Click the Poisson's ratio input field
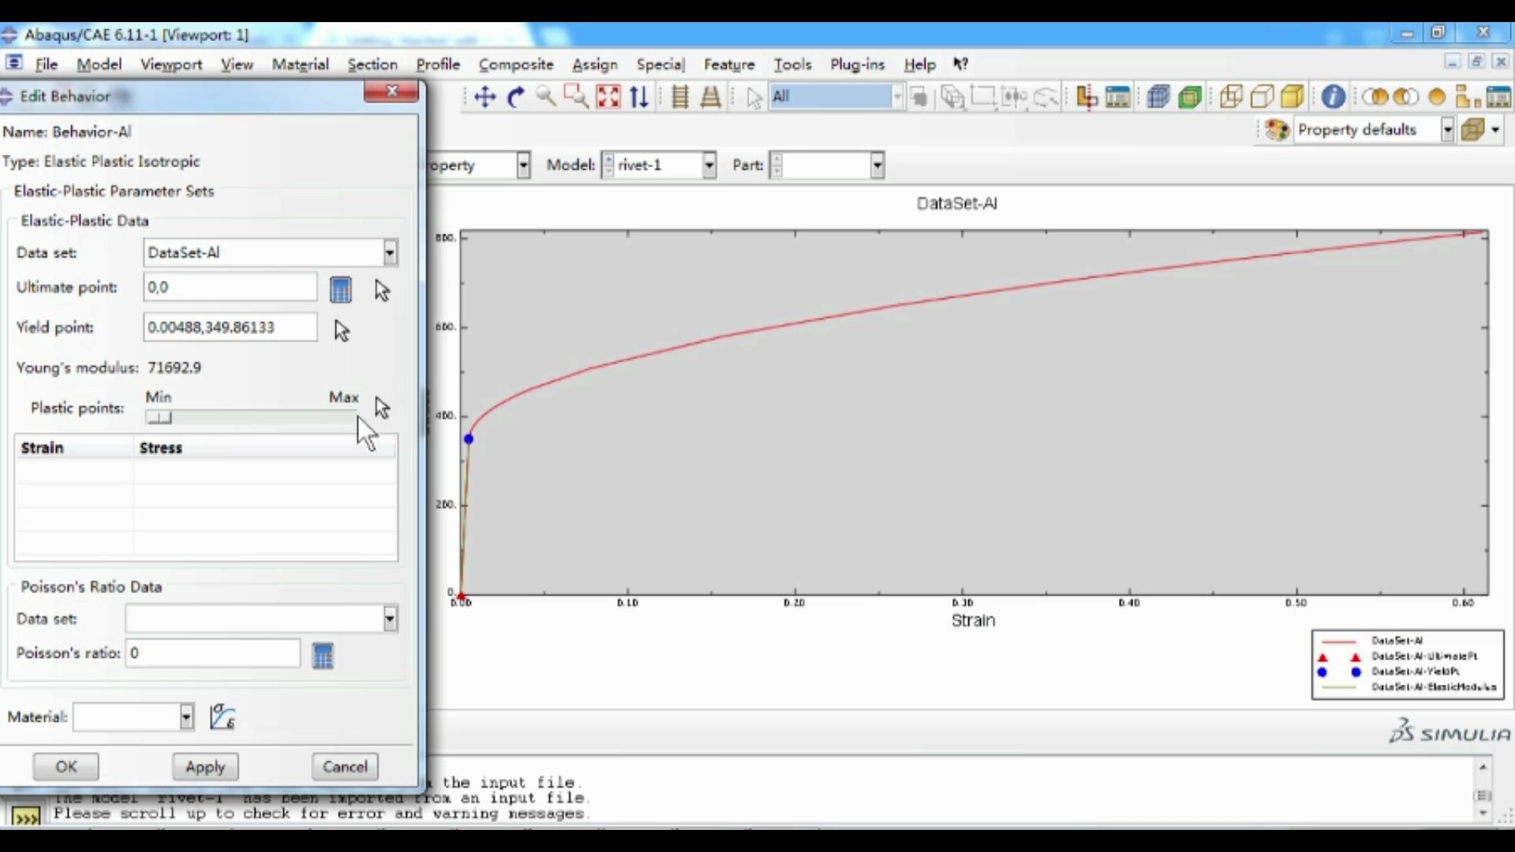This screenshot has width=1515, height=852. coord(213,653)
